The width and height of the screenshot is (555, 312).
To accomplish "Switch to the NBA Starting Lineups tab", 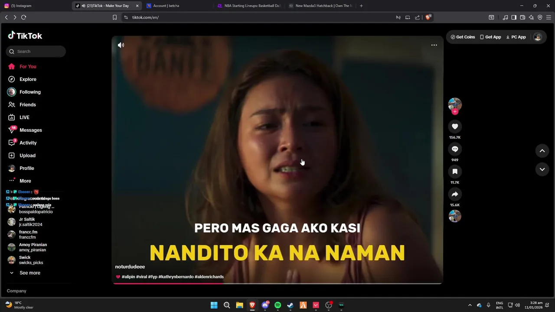I will click(x=249, y=6).
